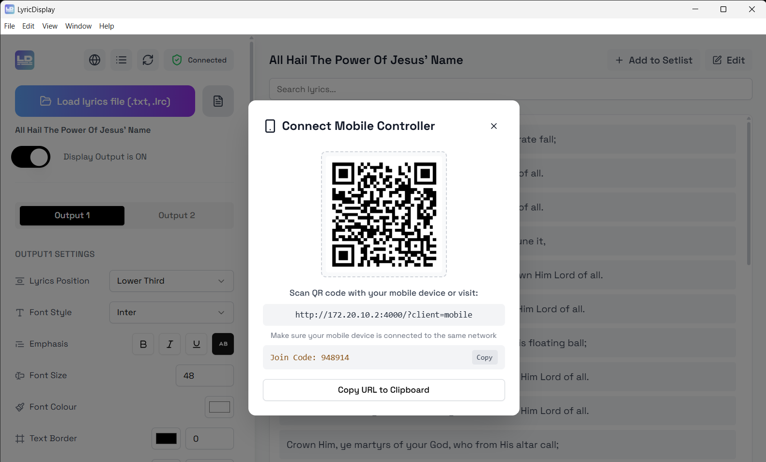Toggle the AB all-caps emphasis button
766x462 pixels.
point(223,344)
